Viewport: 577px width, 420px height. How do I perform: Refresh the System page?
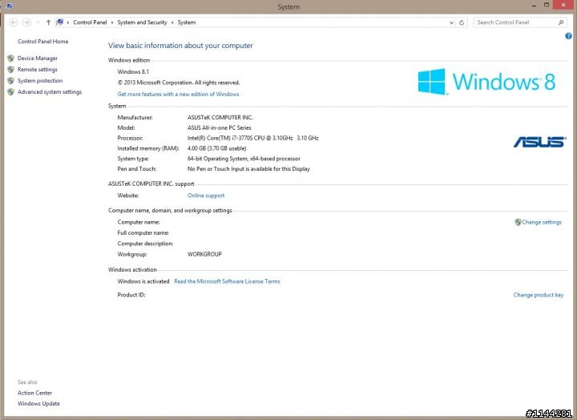pos(462,22)
